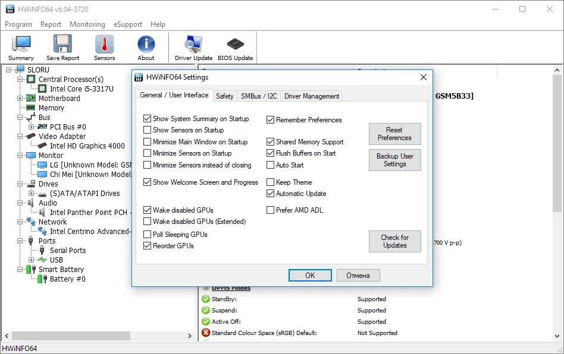Image resolution: width=564 pixels, height=354 pixels.
Task: Click the Battery #0 icon
Action: [42, 279]
